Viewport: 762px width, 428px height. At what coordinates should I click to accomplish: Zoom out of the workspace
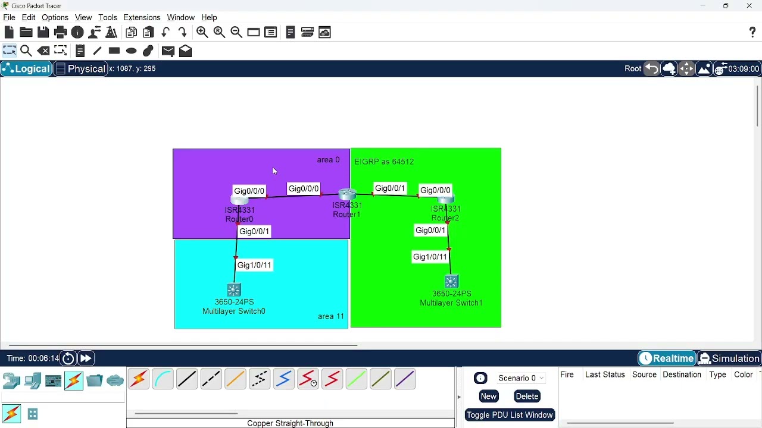(x=236, y=32)
